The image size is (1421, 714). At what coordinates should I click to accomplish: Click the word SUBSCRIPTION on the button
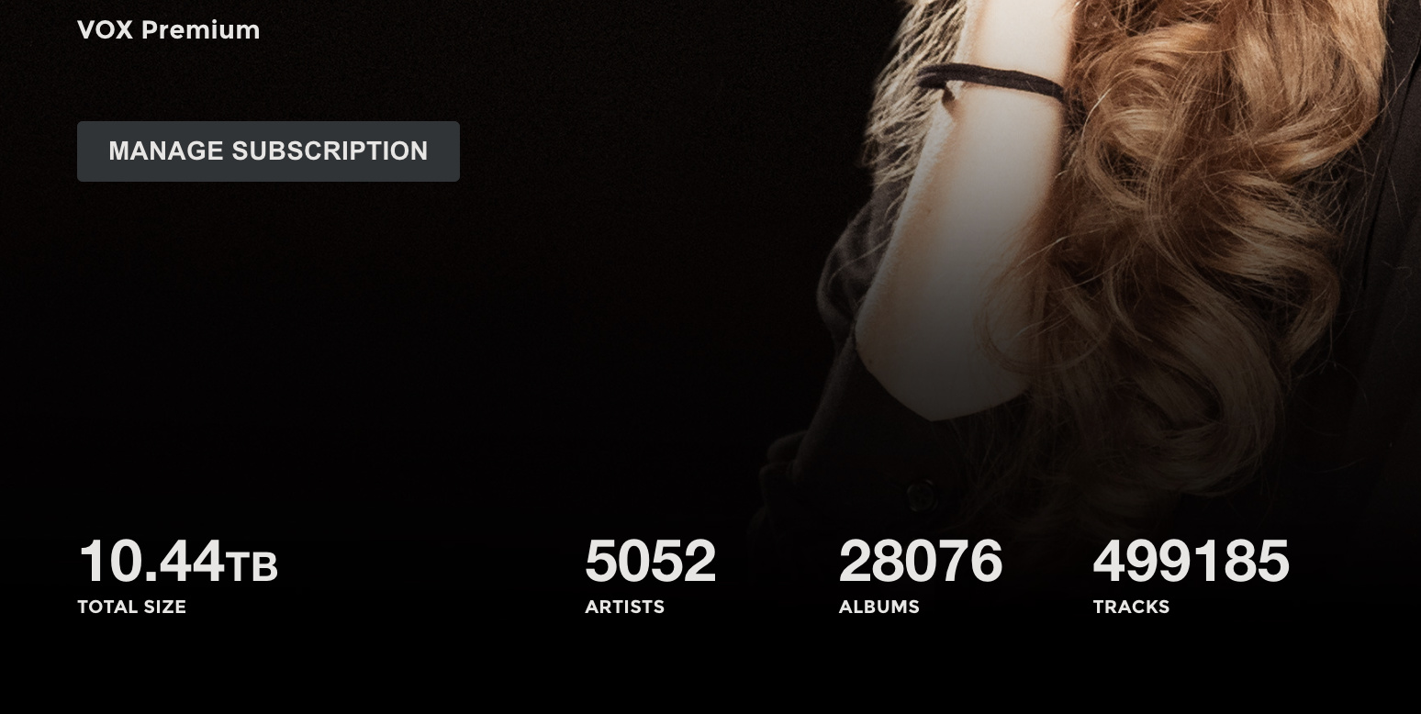330,151
